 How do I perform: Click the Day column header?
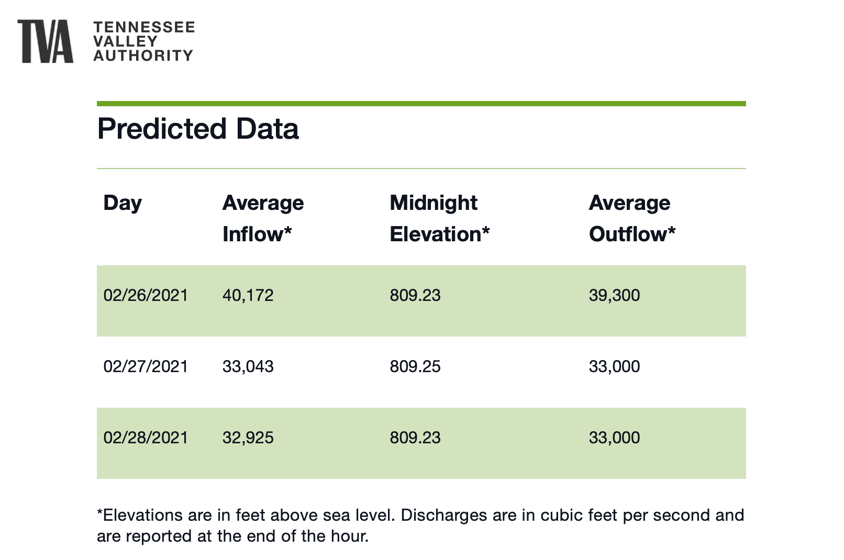tap(123, 203)
